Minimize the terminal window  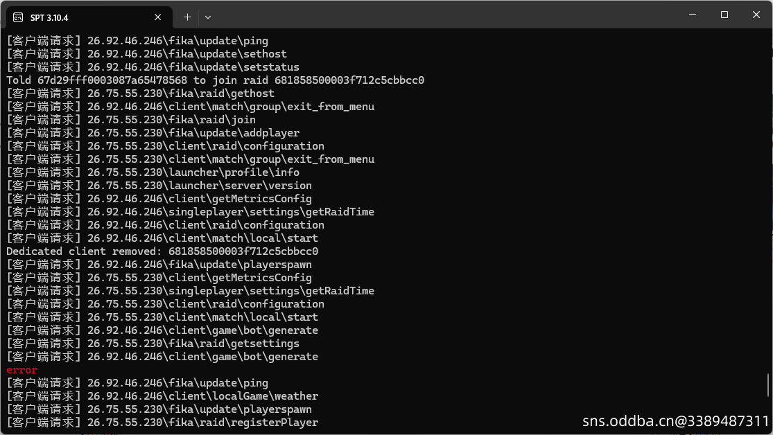[693, 15]
